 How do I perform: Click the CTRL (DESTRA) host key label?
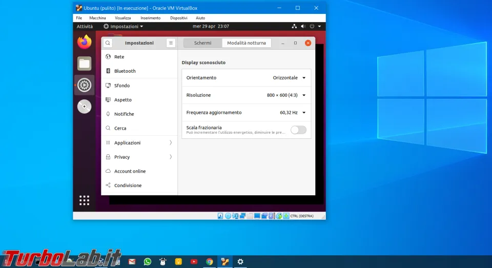tap(302, 216)
